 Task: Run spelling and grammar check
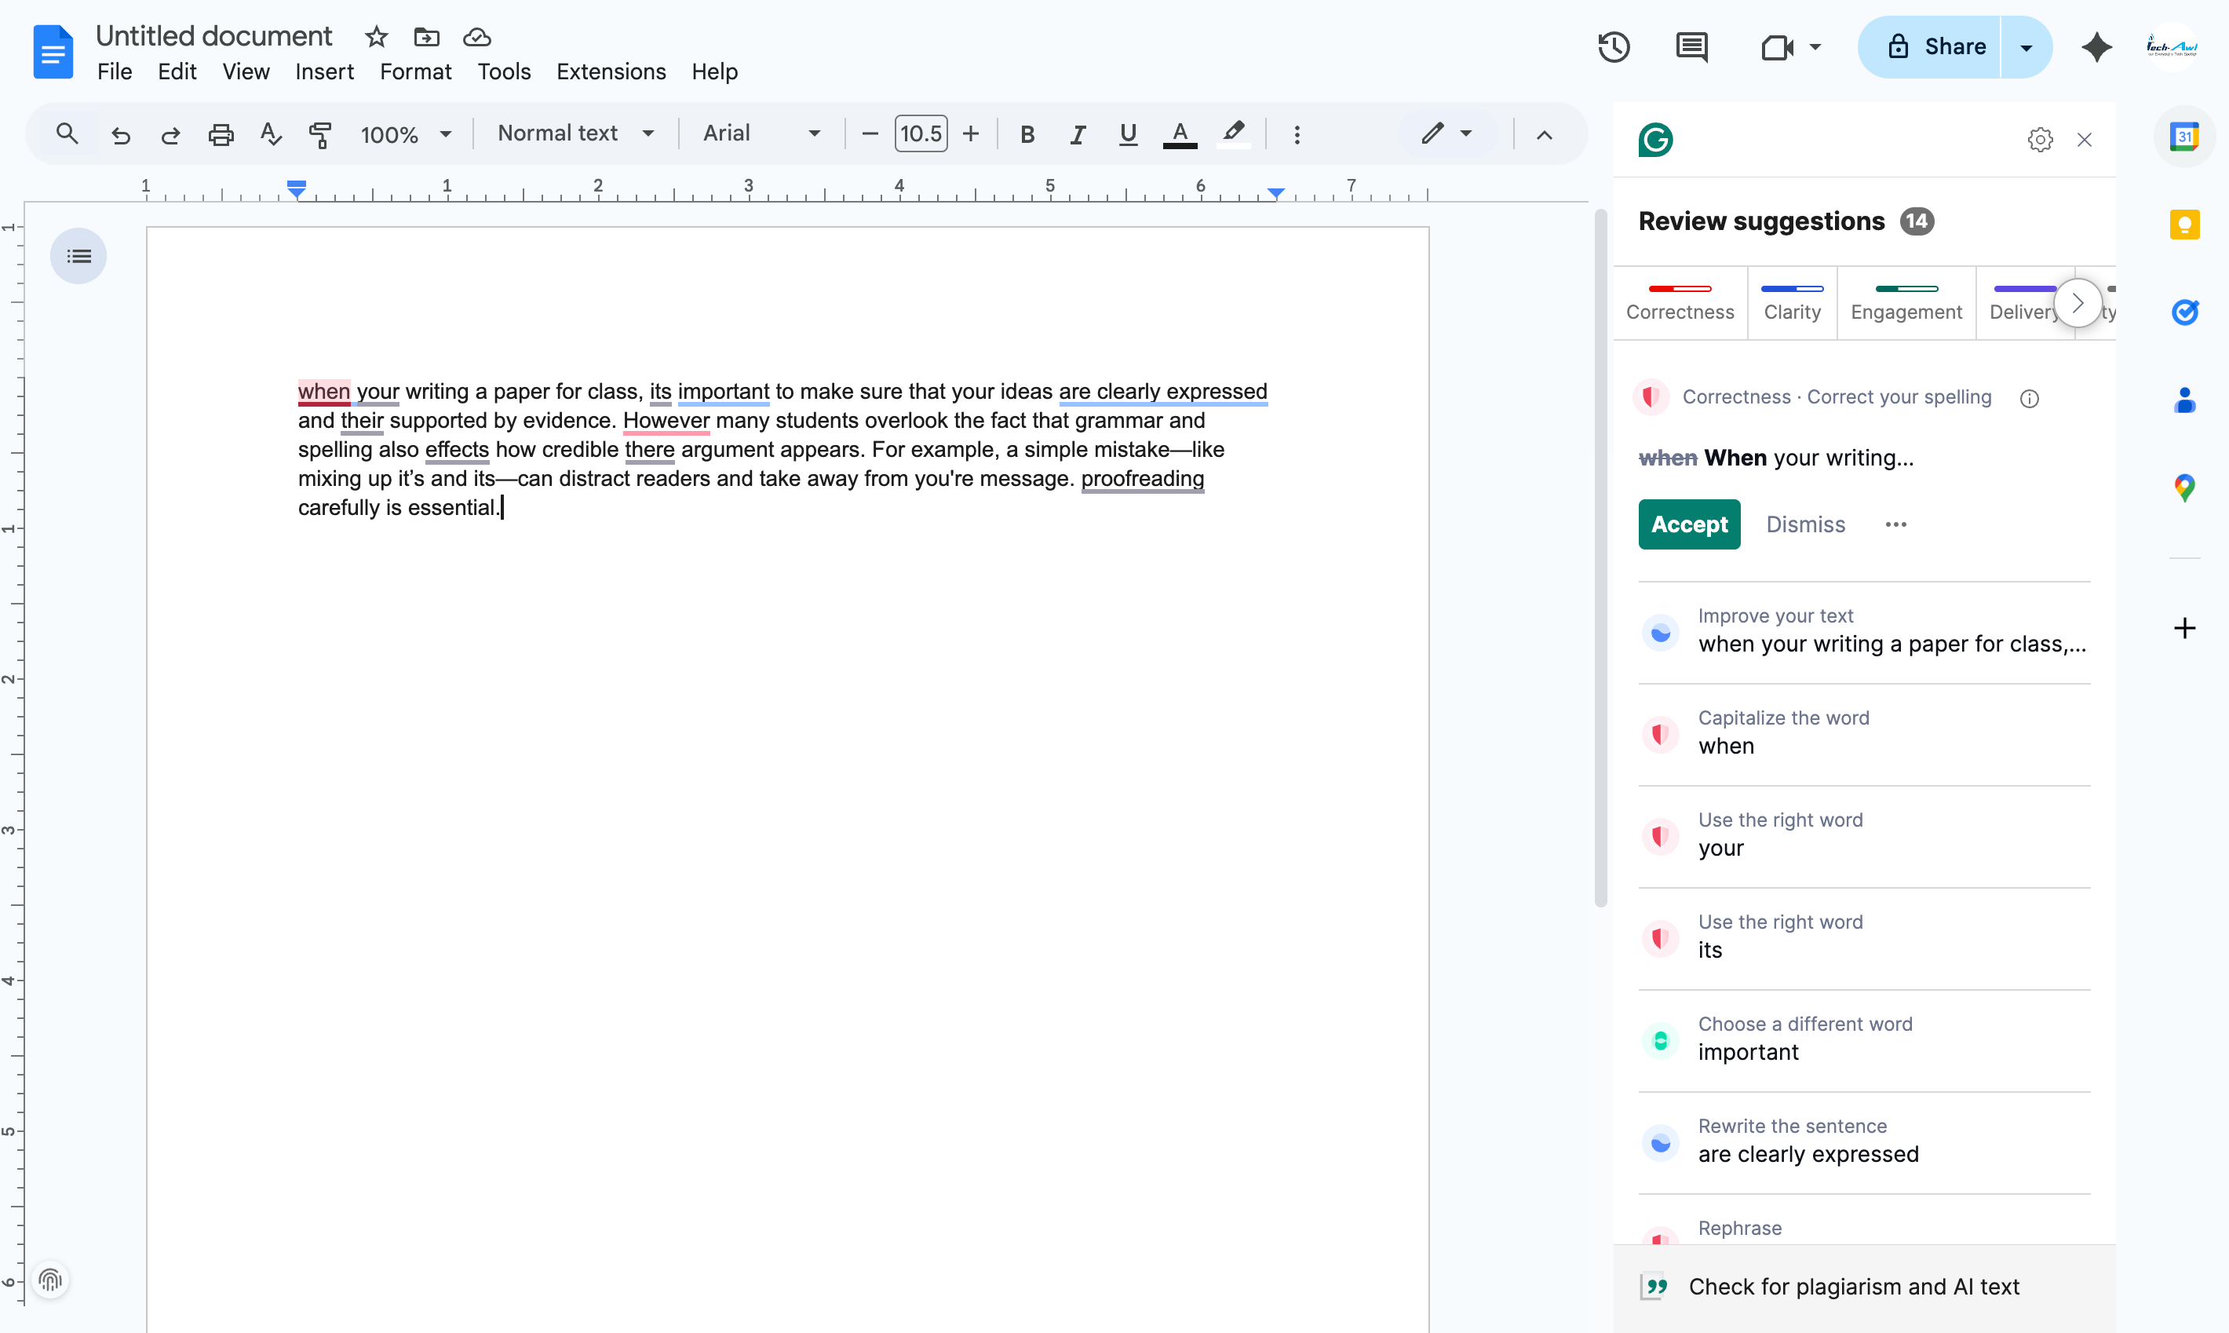click(270, 133)
